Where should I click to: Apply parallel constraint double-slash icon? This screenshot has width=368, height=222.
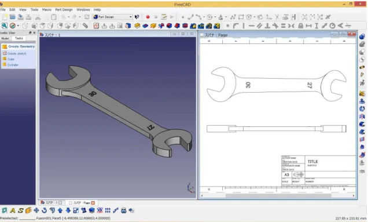tap(259, 26)
